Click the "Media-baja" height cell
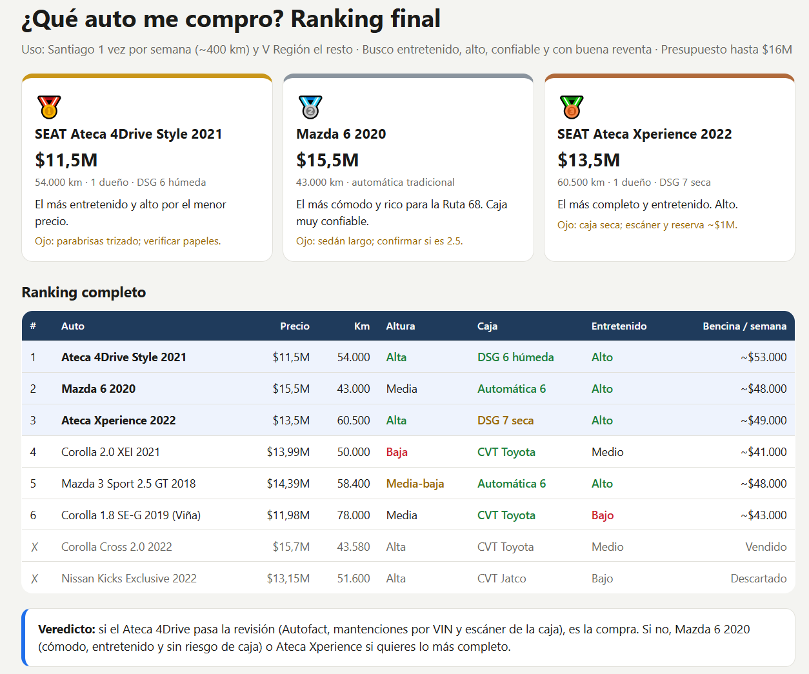 (415, 484)
